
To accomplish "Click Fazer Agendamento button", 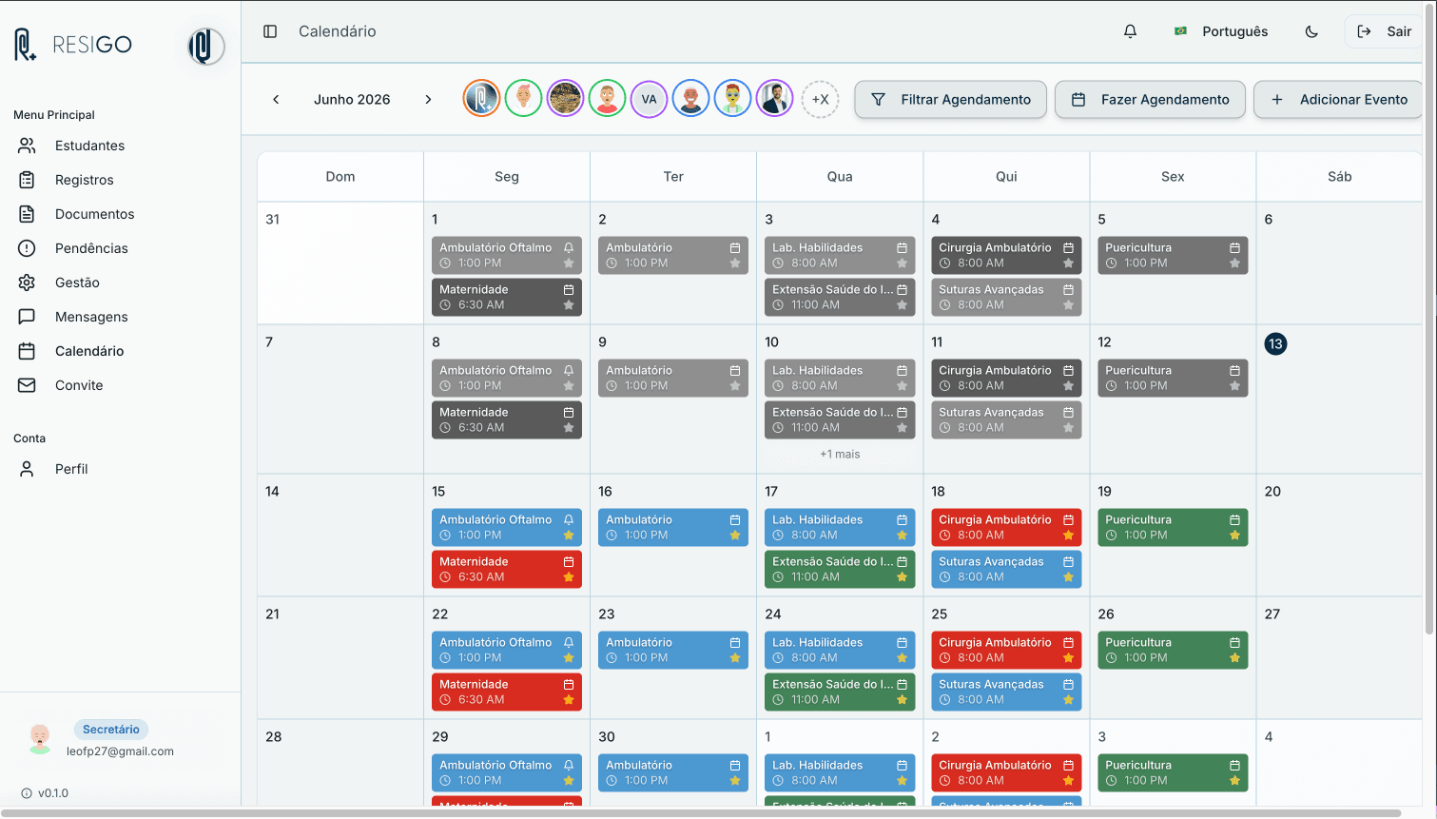I will 1150,99.
